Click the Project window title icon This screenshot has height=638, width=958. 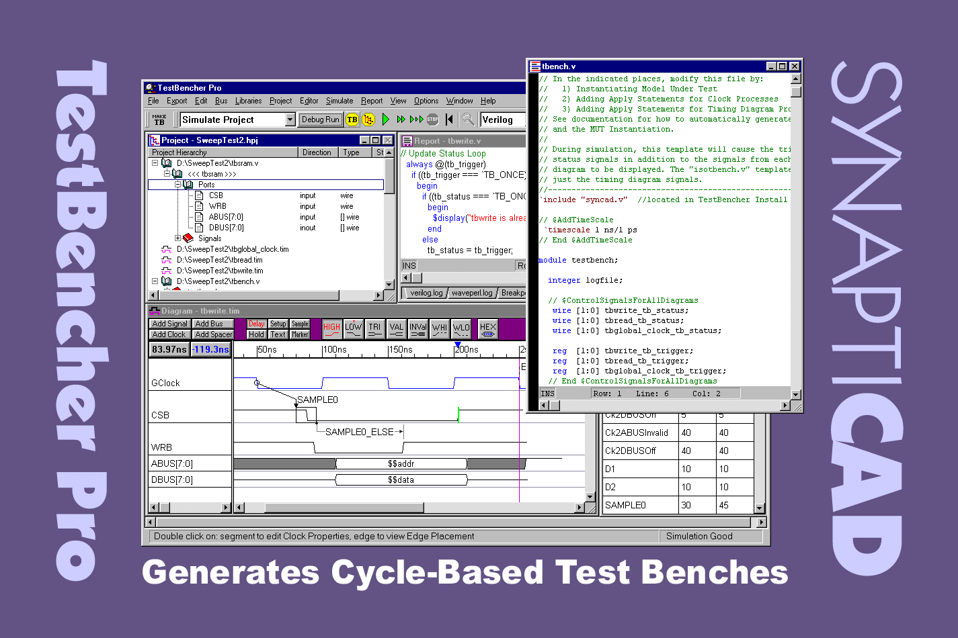[x=154, y=140]
